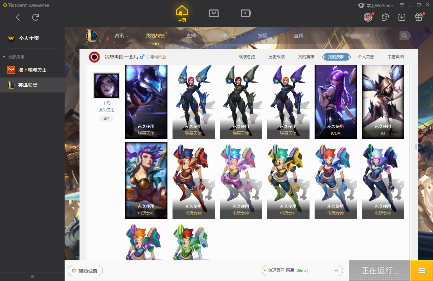The image size is (433, 281).
Task: Click summoner name 我想再睡一会儿
Action: point(121,57)
